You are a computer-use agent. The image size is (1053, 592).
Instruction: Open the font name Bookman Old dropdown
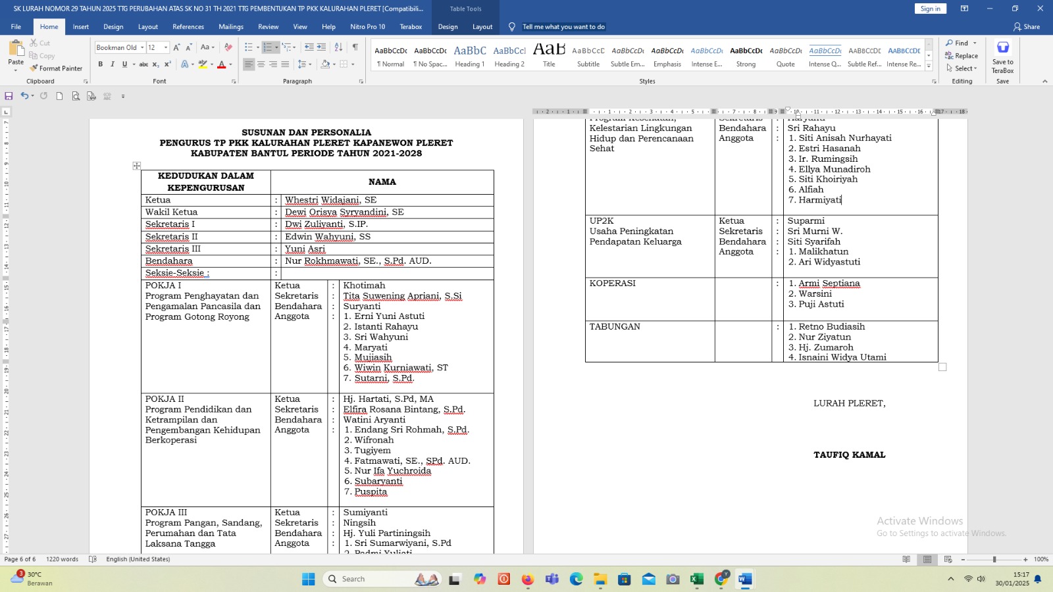pyautogui.click(x=142, y=47)
